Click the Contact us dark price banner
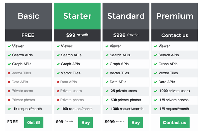 point(175,35)
